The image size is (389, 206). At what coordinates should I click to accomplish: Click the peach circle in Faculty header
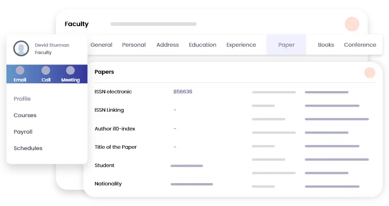point(352,24)
